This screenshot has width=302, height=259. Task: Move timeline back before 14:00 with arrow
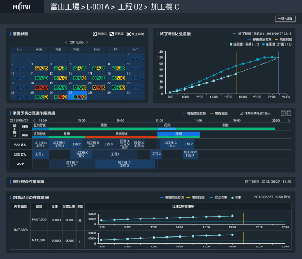34,120
